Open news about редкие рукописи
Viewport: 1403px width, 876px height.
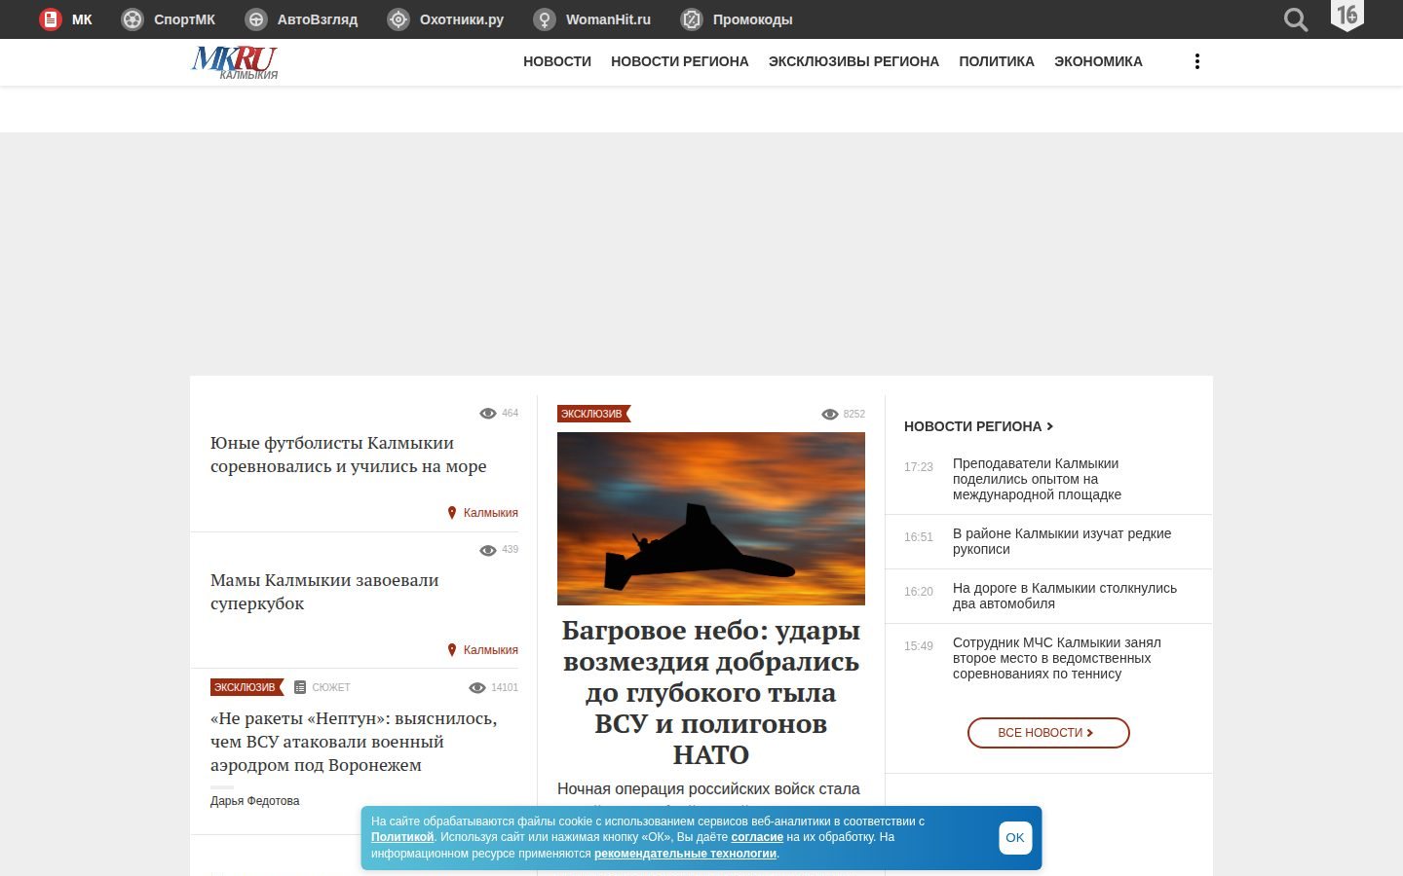point(1062,541)
